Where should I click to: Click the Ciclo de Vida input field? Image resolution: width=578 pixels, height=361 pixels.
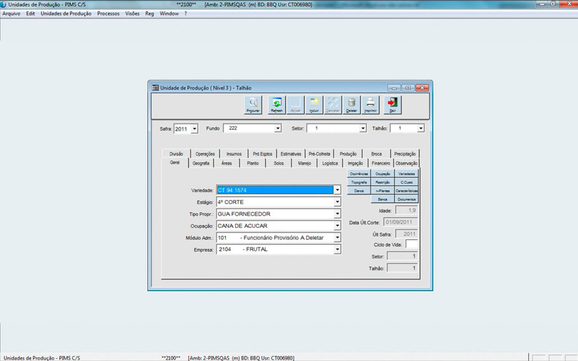pyautogui.click(x=411, y=244)
